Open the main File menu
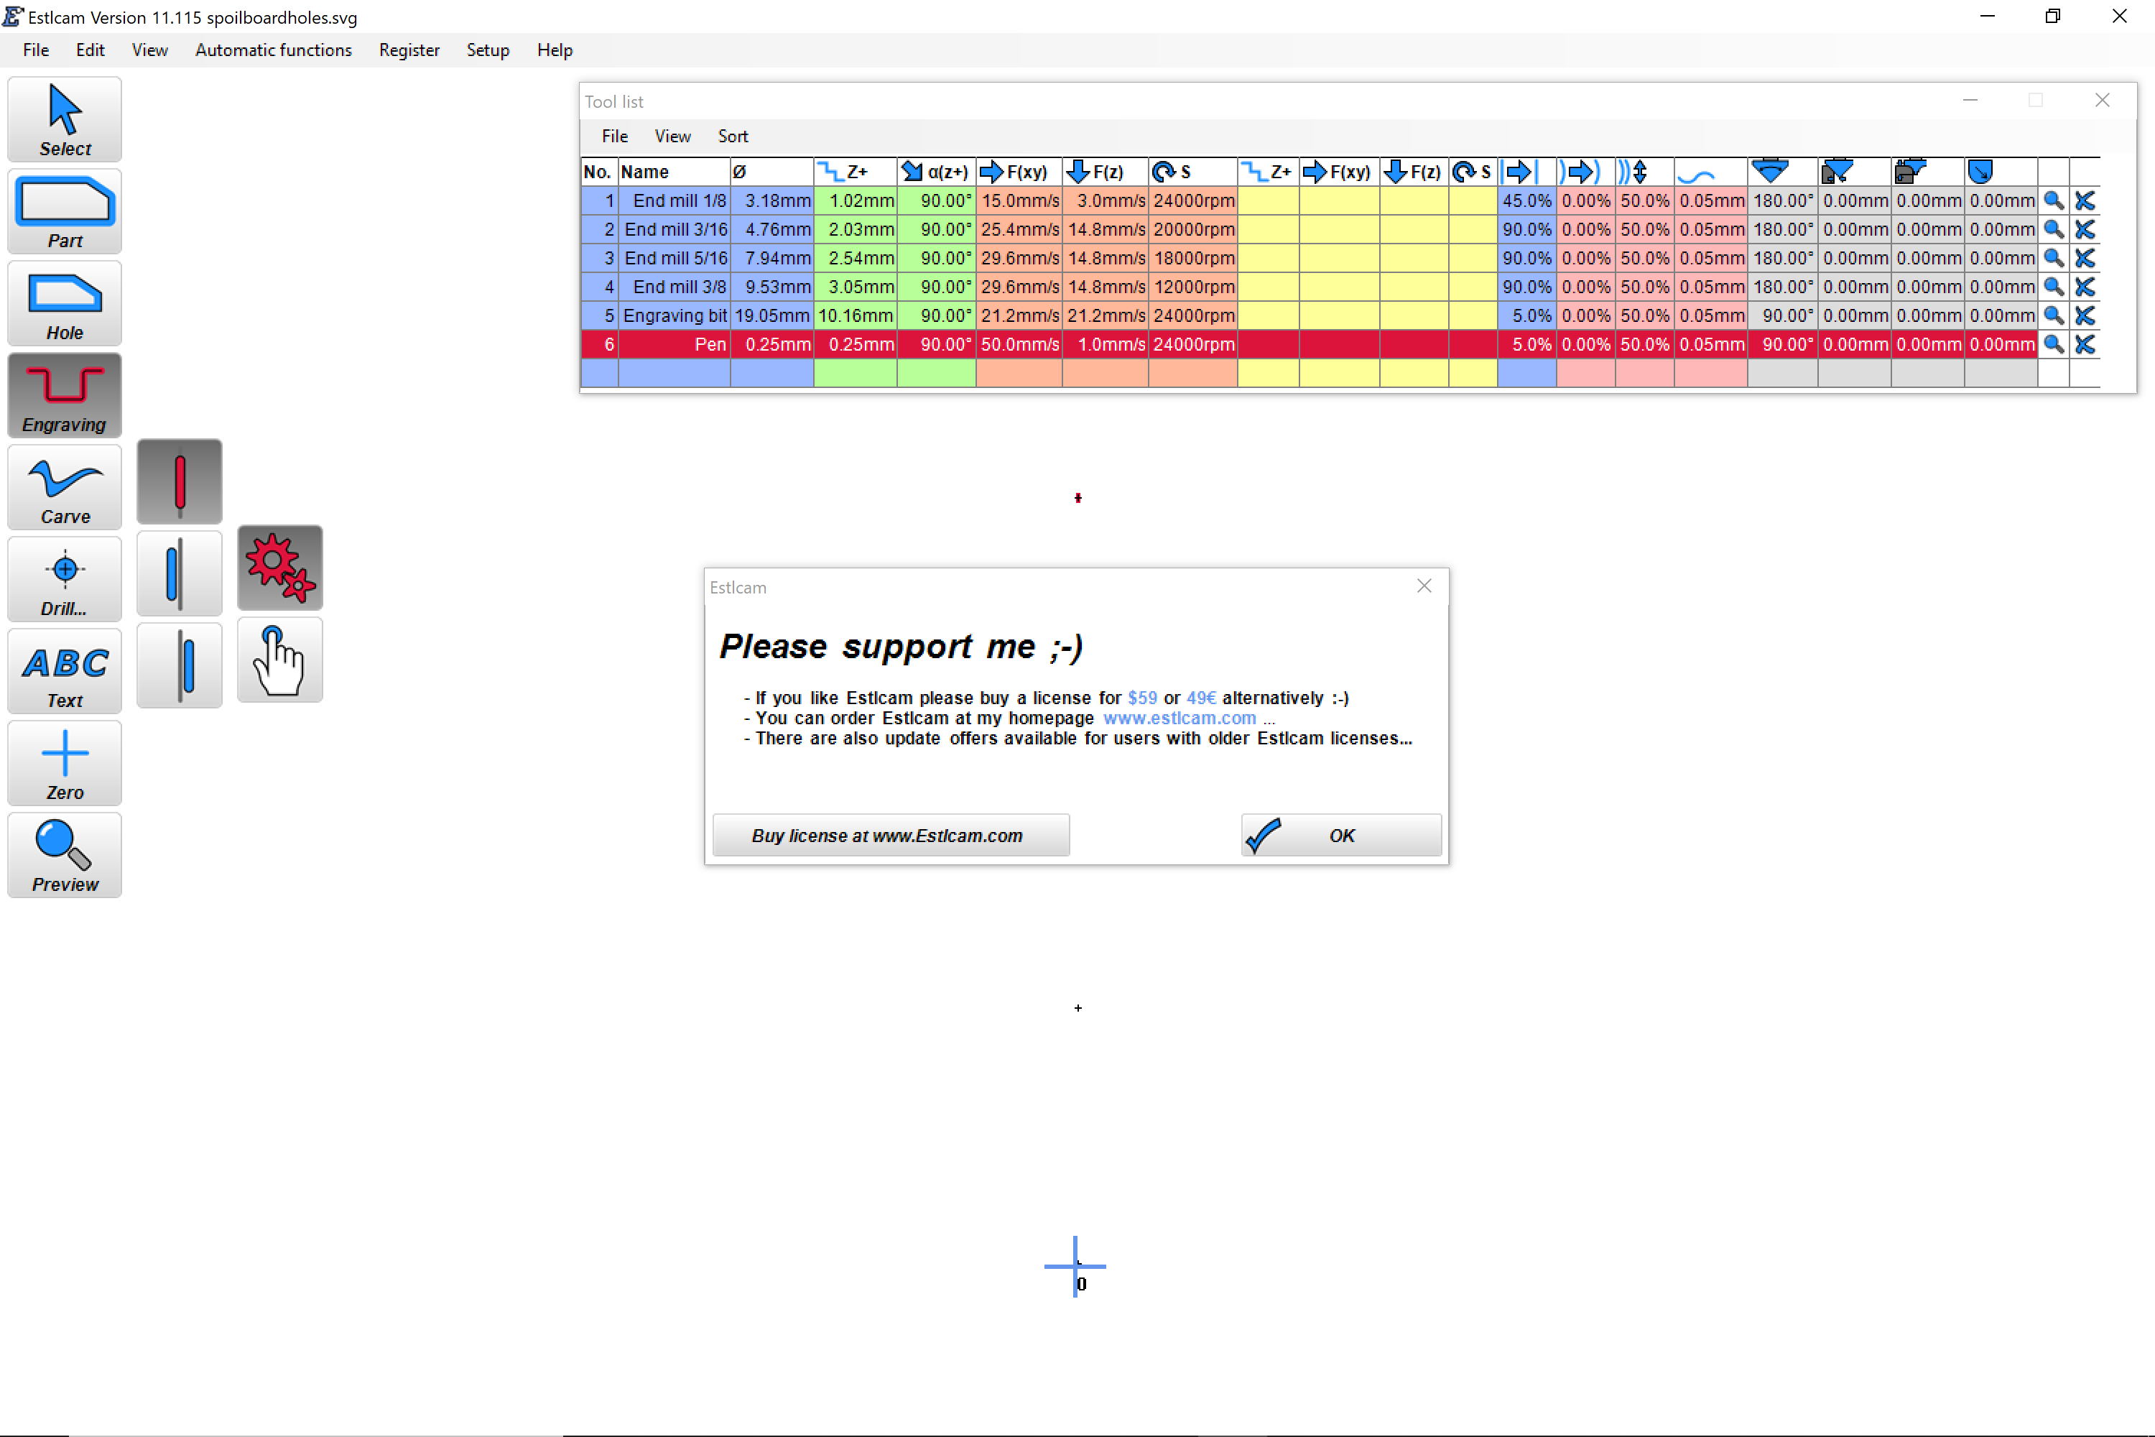This screenshot has width=2155, height=1437. pos(36,50)
